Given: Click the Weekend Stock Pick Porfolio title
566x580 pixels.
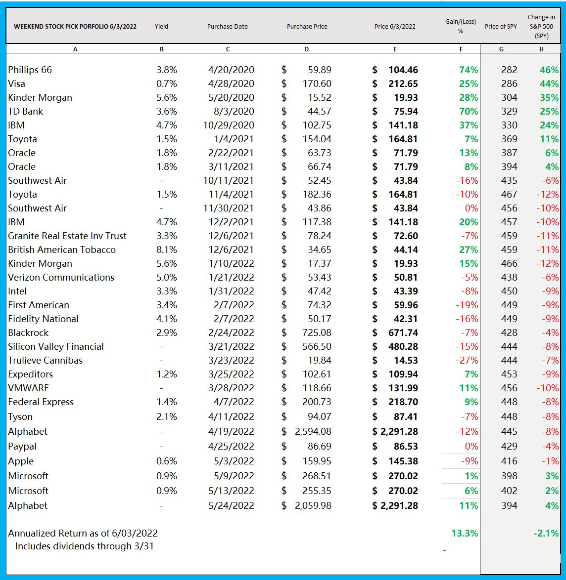Looking at the screenshot, I should pyautogui.click(x=75, y=27).
